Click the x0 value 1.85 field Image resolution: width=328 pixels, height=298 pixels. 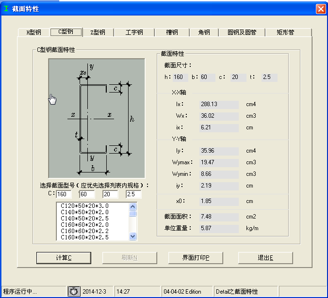tap(219, 201)
